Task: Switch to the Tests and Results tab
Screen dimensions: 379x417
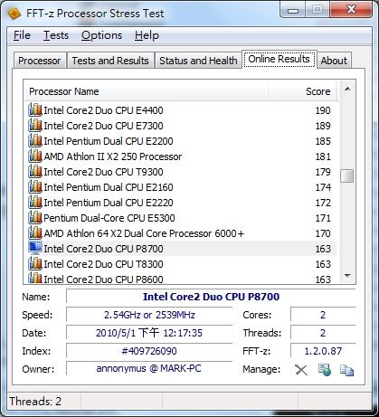Action: [110, 61]
